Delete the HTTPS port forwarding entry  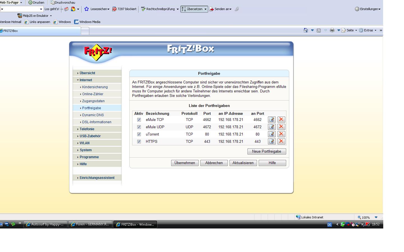pyautogui.click(x=281, y=141)
